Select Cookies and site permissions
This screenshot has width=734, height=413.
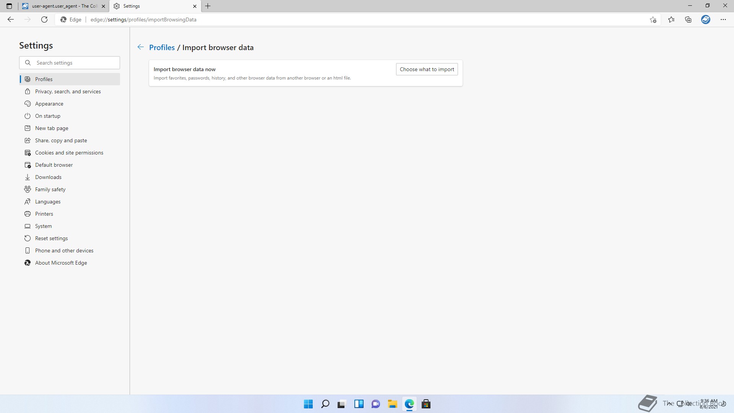pos(69,153)
